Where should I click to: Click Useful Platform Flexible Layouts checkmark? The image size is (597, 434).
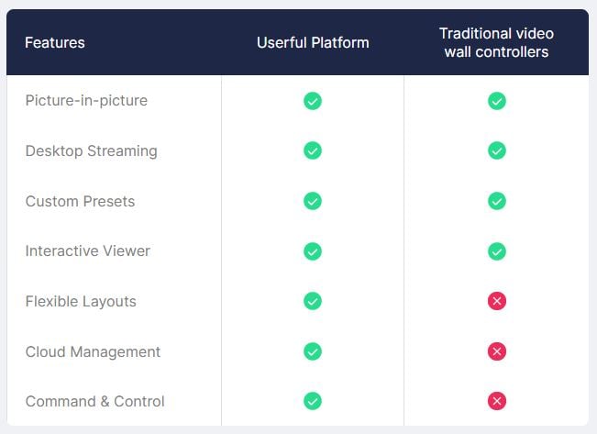313,301
